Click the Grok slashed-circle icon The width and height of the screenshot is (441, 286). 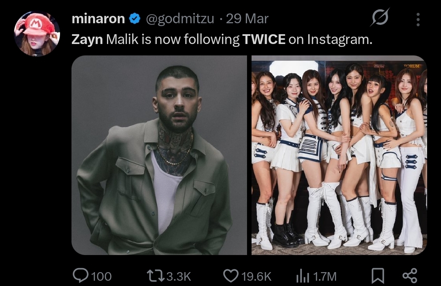tap(380, 18)
